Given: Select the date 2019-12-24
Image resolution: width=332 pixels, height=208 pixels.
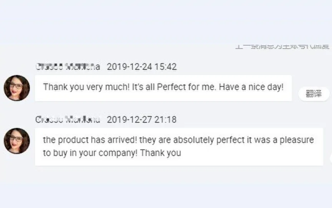Looking at the screenshot, I should coord(129,67).
